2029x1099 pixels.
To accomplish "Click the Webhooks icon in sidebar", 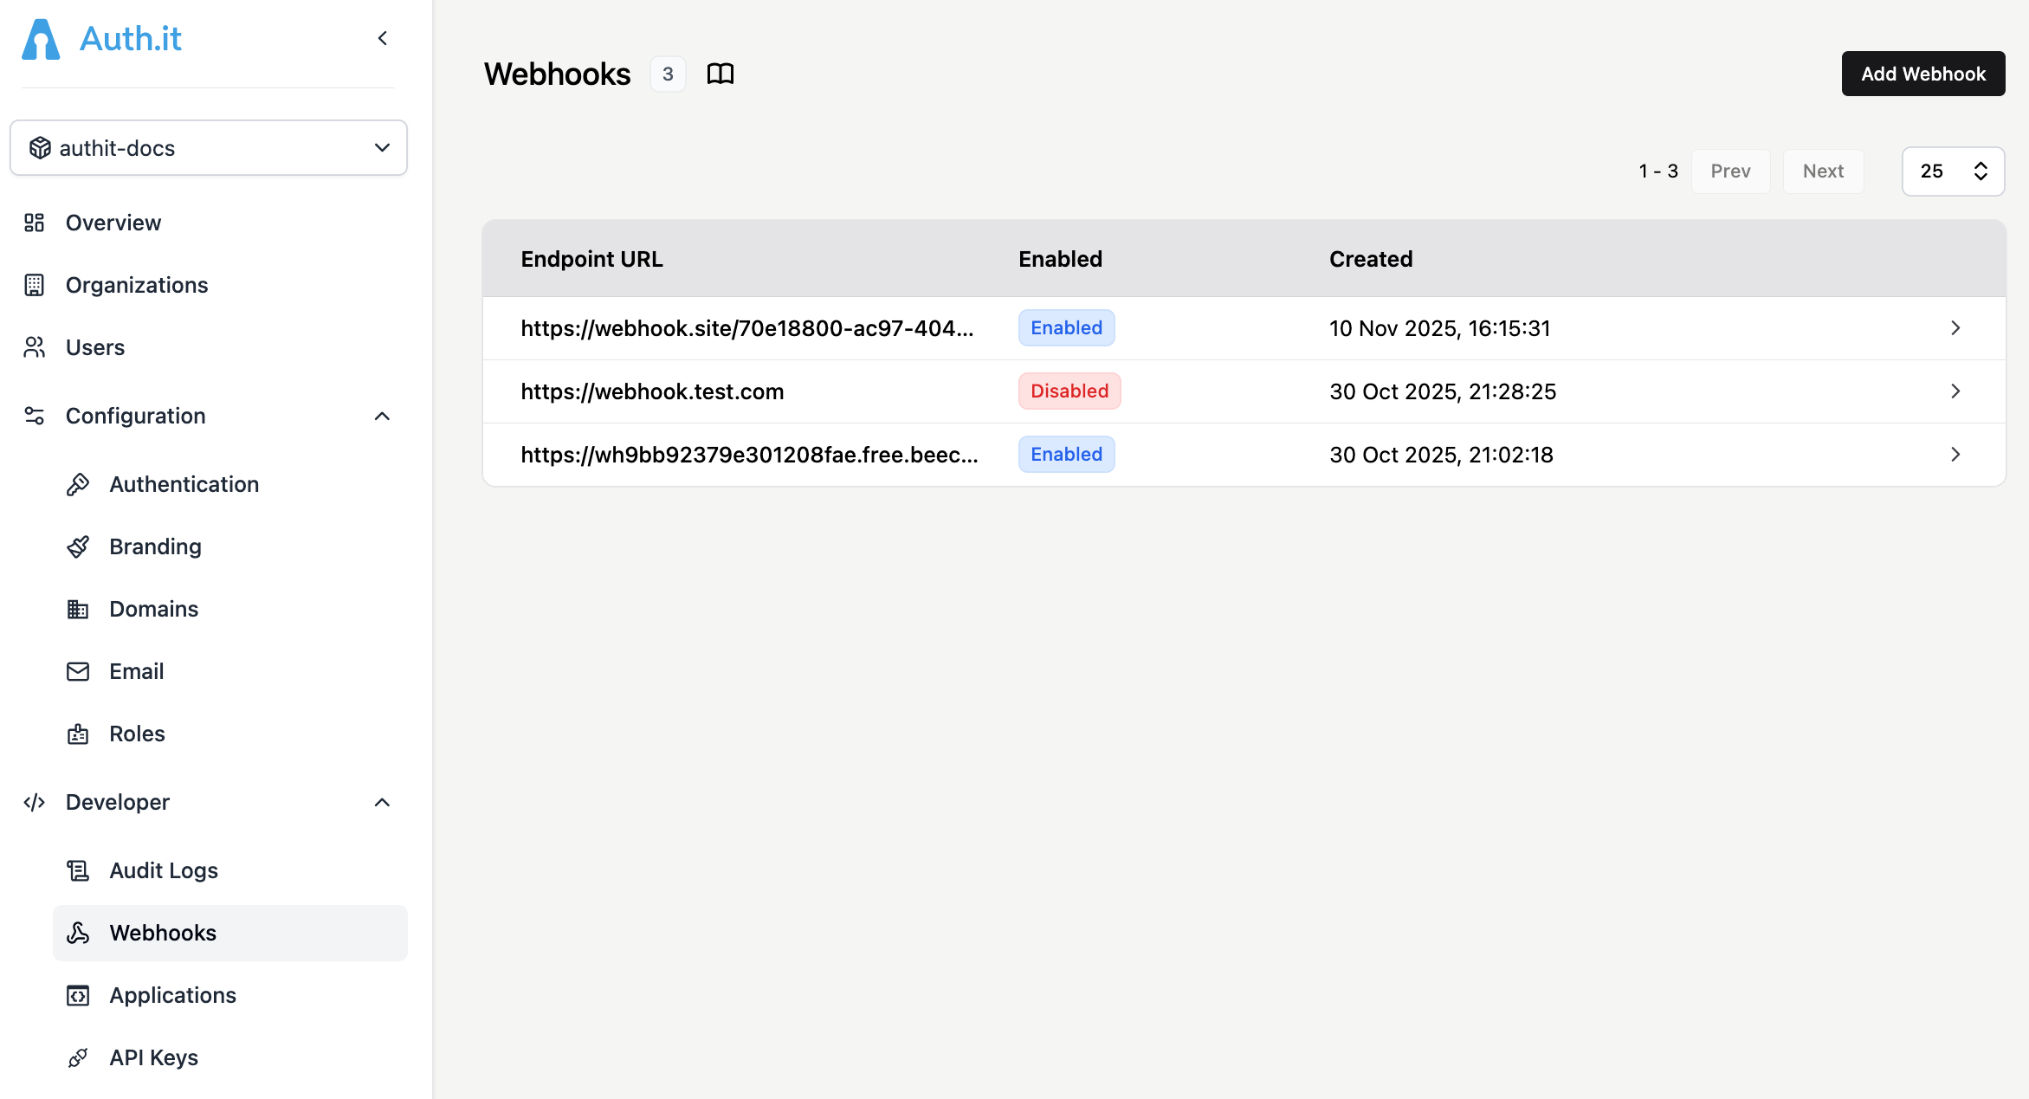I will click(79, 933).
